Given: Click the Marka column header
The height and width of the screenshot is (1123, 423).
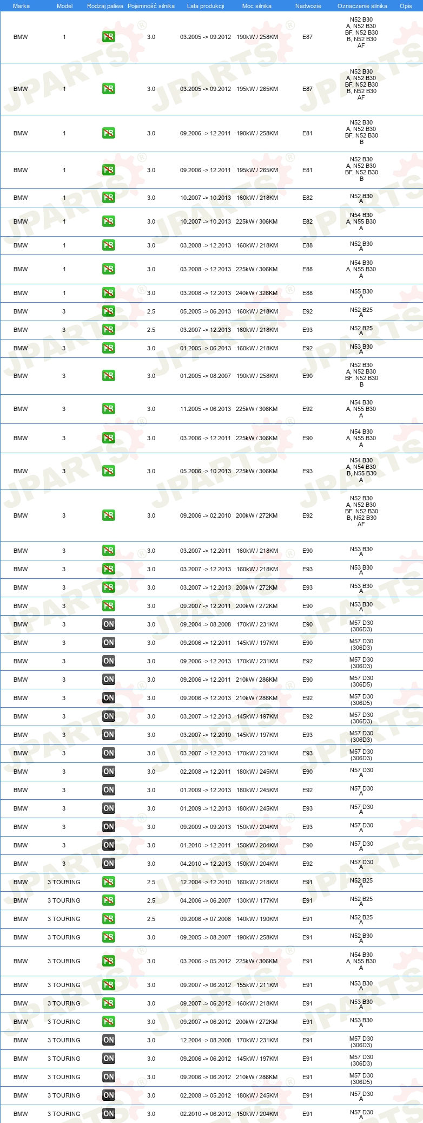Looking at the screenshot, I should pyautogui.click(x=21, y=6).
